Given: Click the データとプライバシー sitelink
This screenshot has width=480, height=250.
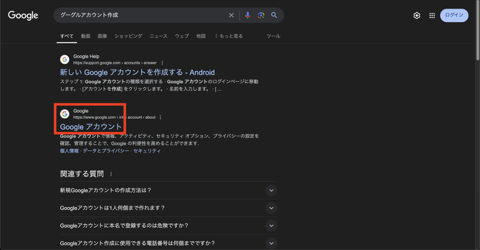Looking at the screenshot, I should [x=106, y=151].
